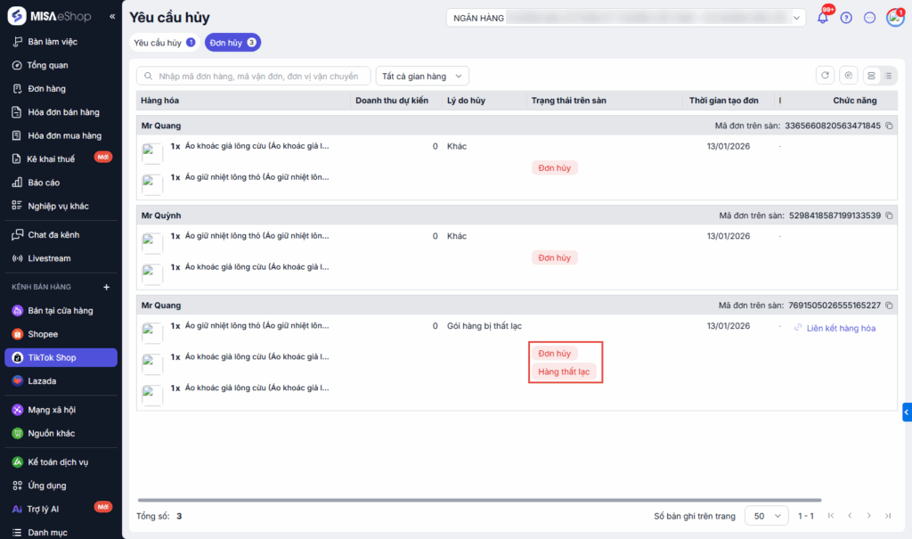912x539 pixels.
Task: Click the MISA eShop logo
Action: tap(50, 16)
